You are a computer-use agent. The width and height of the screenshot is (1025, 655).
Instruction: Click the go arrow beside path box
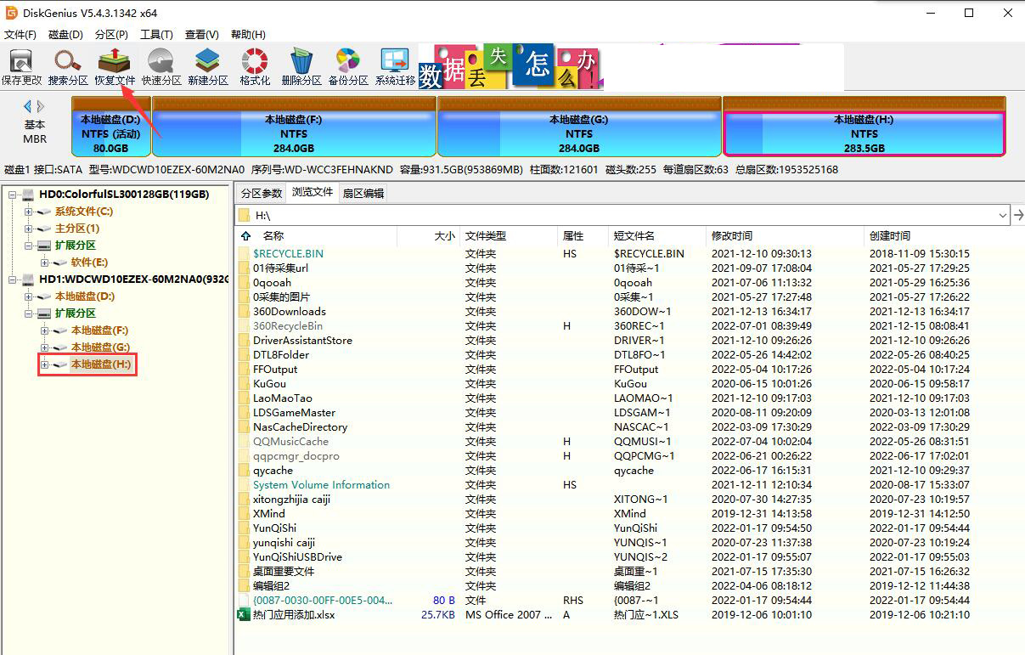pos(1017,216)
